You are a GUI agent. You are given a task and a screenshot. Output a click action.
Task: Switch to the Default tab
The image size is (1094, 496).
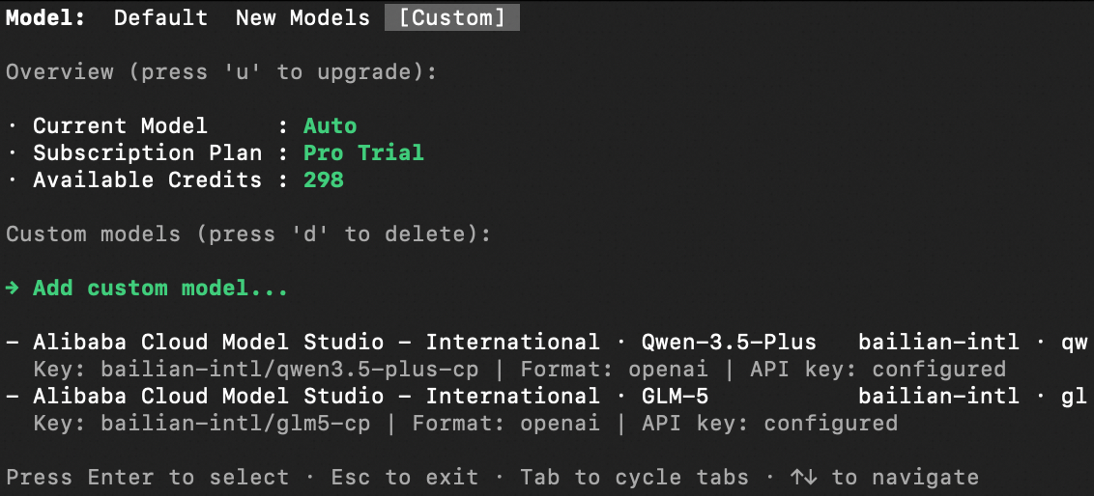[160, 18]
